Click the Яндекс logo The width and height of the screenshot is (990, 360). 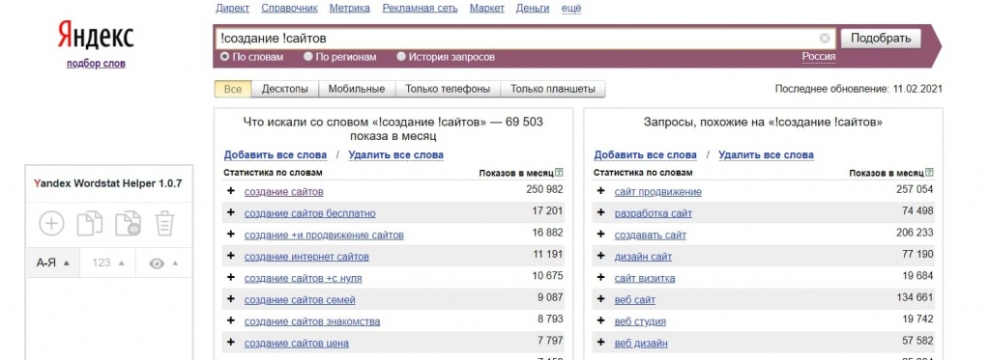[96, 35]
